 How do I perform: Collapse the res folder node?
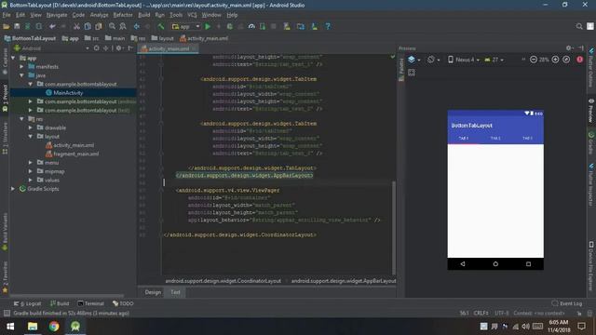click(21, 119)
